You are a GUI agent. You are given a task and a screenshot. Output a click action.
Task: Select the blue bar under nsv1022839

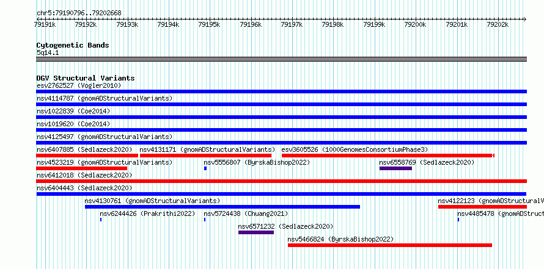point(281,117)
